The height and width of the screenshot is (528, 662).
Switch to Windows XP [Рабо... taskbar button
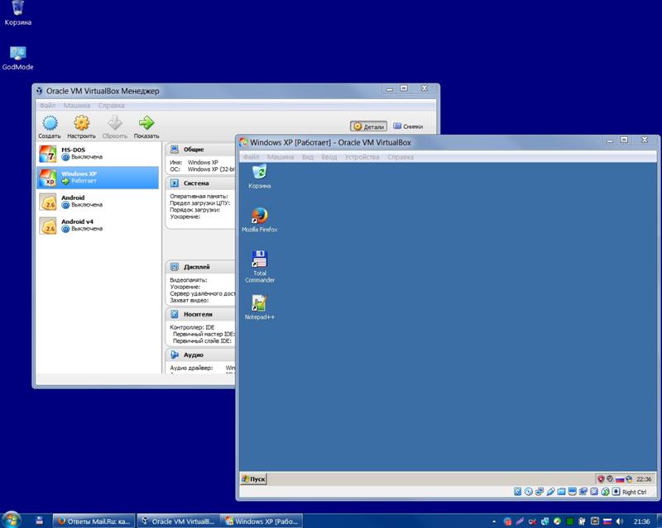262,521
